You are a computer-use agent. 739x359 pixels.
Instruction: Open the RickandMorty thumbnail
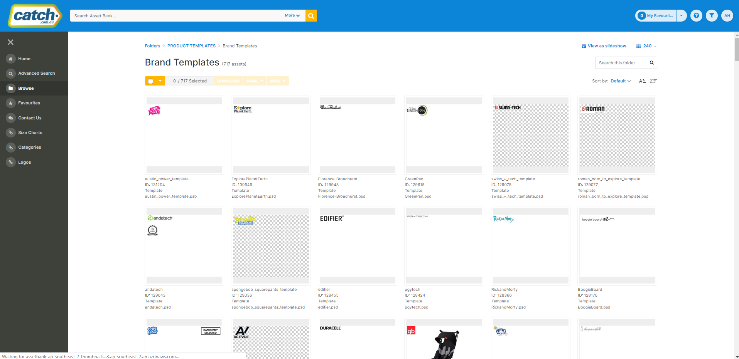tap(531, 246)
